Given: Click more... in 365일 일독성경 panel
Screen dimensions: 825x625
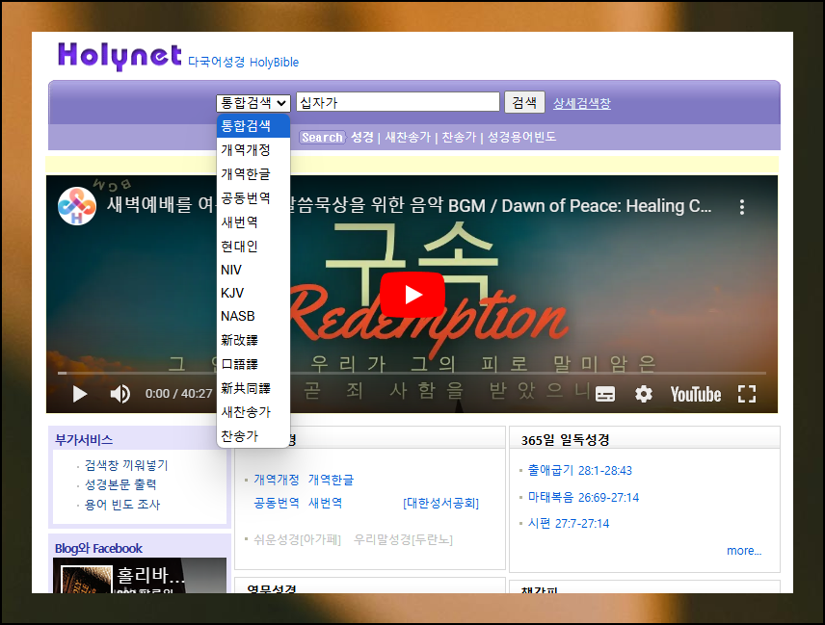Looking at the screenshot, I should 744,550.
